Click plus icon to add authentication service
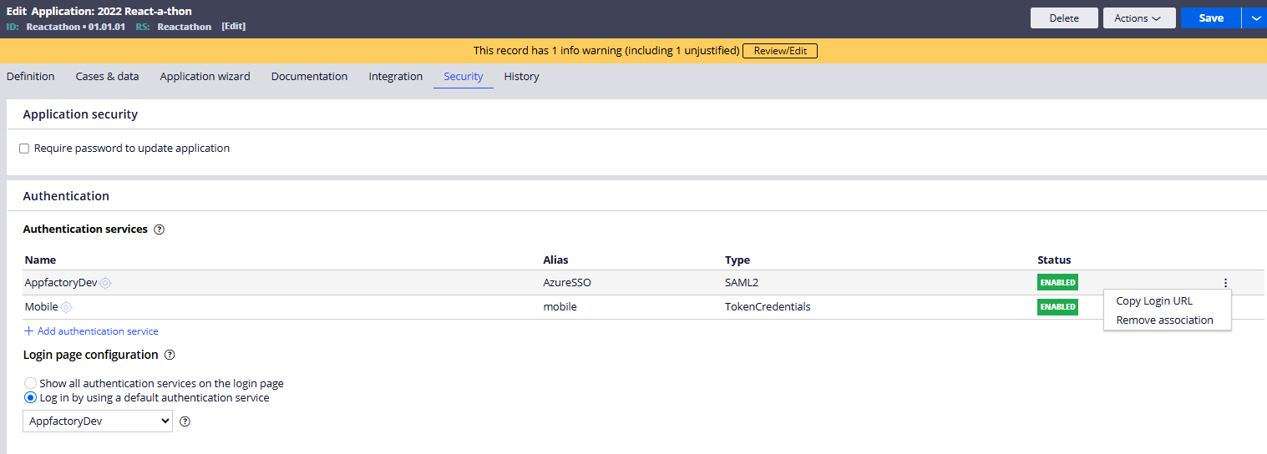 [29, 331]
